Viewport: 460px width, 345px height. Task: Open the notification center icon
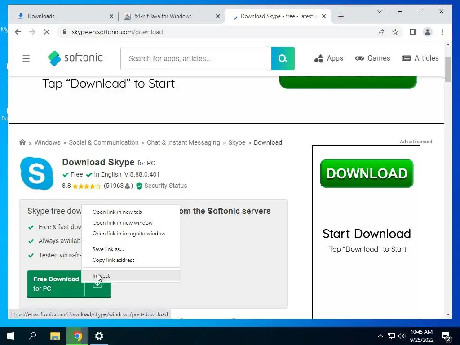[x=446, y=336]
